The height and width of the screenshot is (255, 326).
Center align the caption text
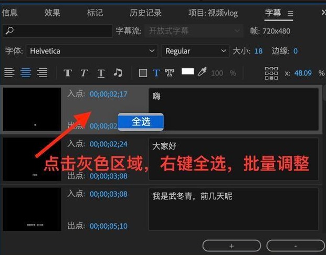pyautogui.click(x=26, y=73)
